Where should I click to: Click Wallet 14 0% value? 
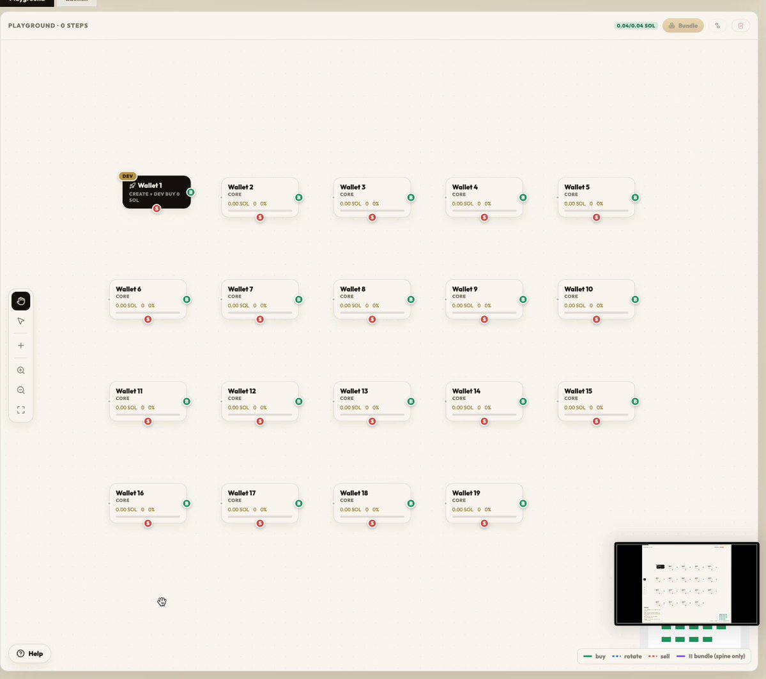point(487,408)
